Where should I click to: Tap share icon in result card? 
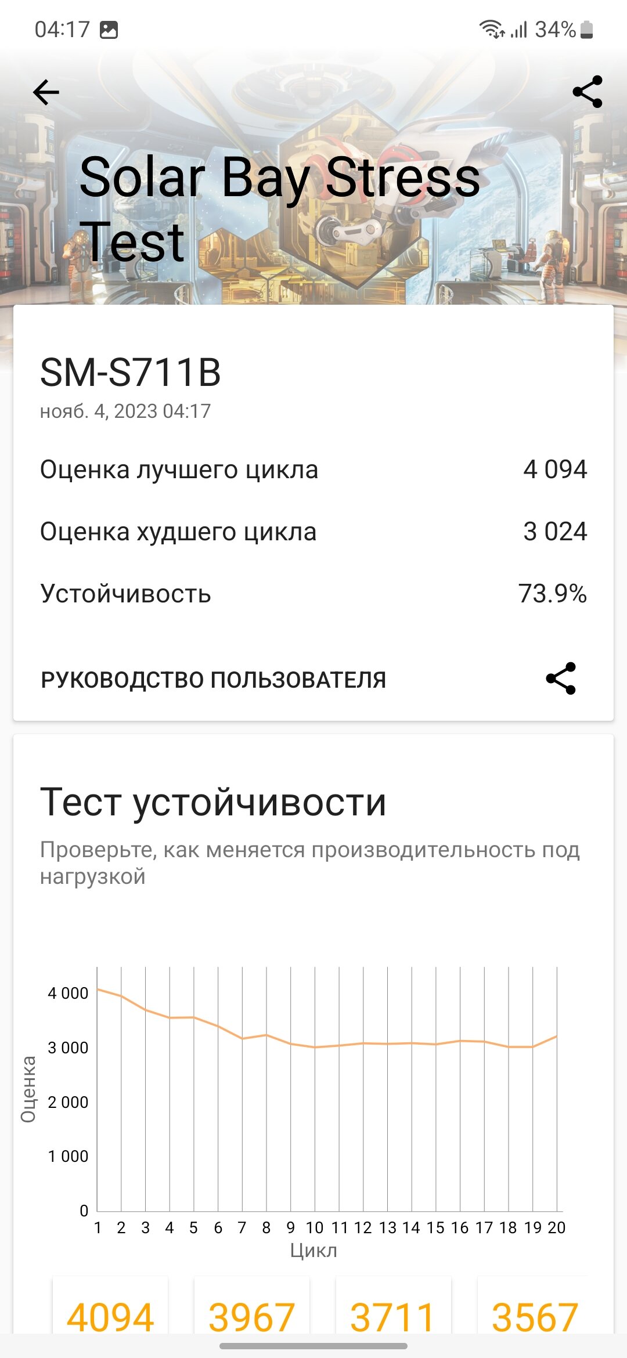pyautogui.click(x=561, y=678)
